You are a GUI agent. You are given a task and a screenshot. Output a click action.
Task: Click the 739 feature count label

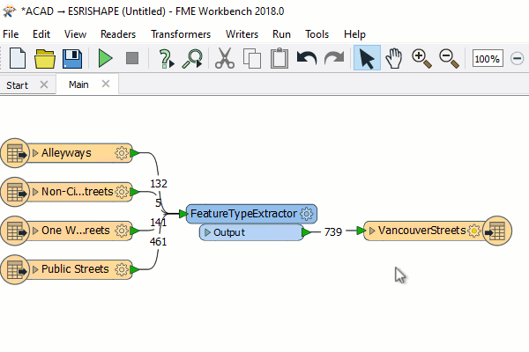333,231
